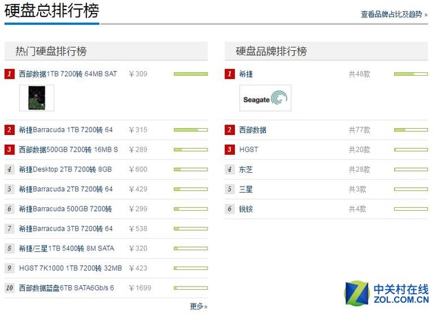Open the 西部数据 brand link
The width and height of the screenshot is (441, 314).
[253, 130]
